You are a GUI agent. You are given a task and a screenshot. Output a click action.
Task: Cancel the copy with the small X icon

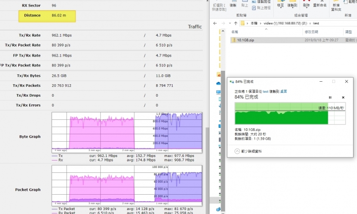343,97
